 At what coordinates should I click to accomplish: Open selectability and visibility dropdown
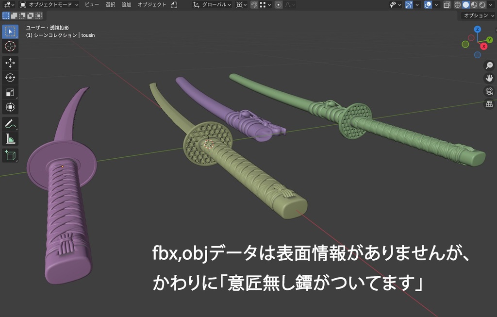396,5
